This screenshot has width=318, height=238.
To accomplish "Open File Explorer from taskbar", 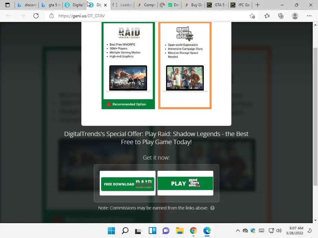I will click(180, 231).
